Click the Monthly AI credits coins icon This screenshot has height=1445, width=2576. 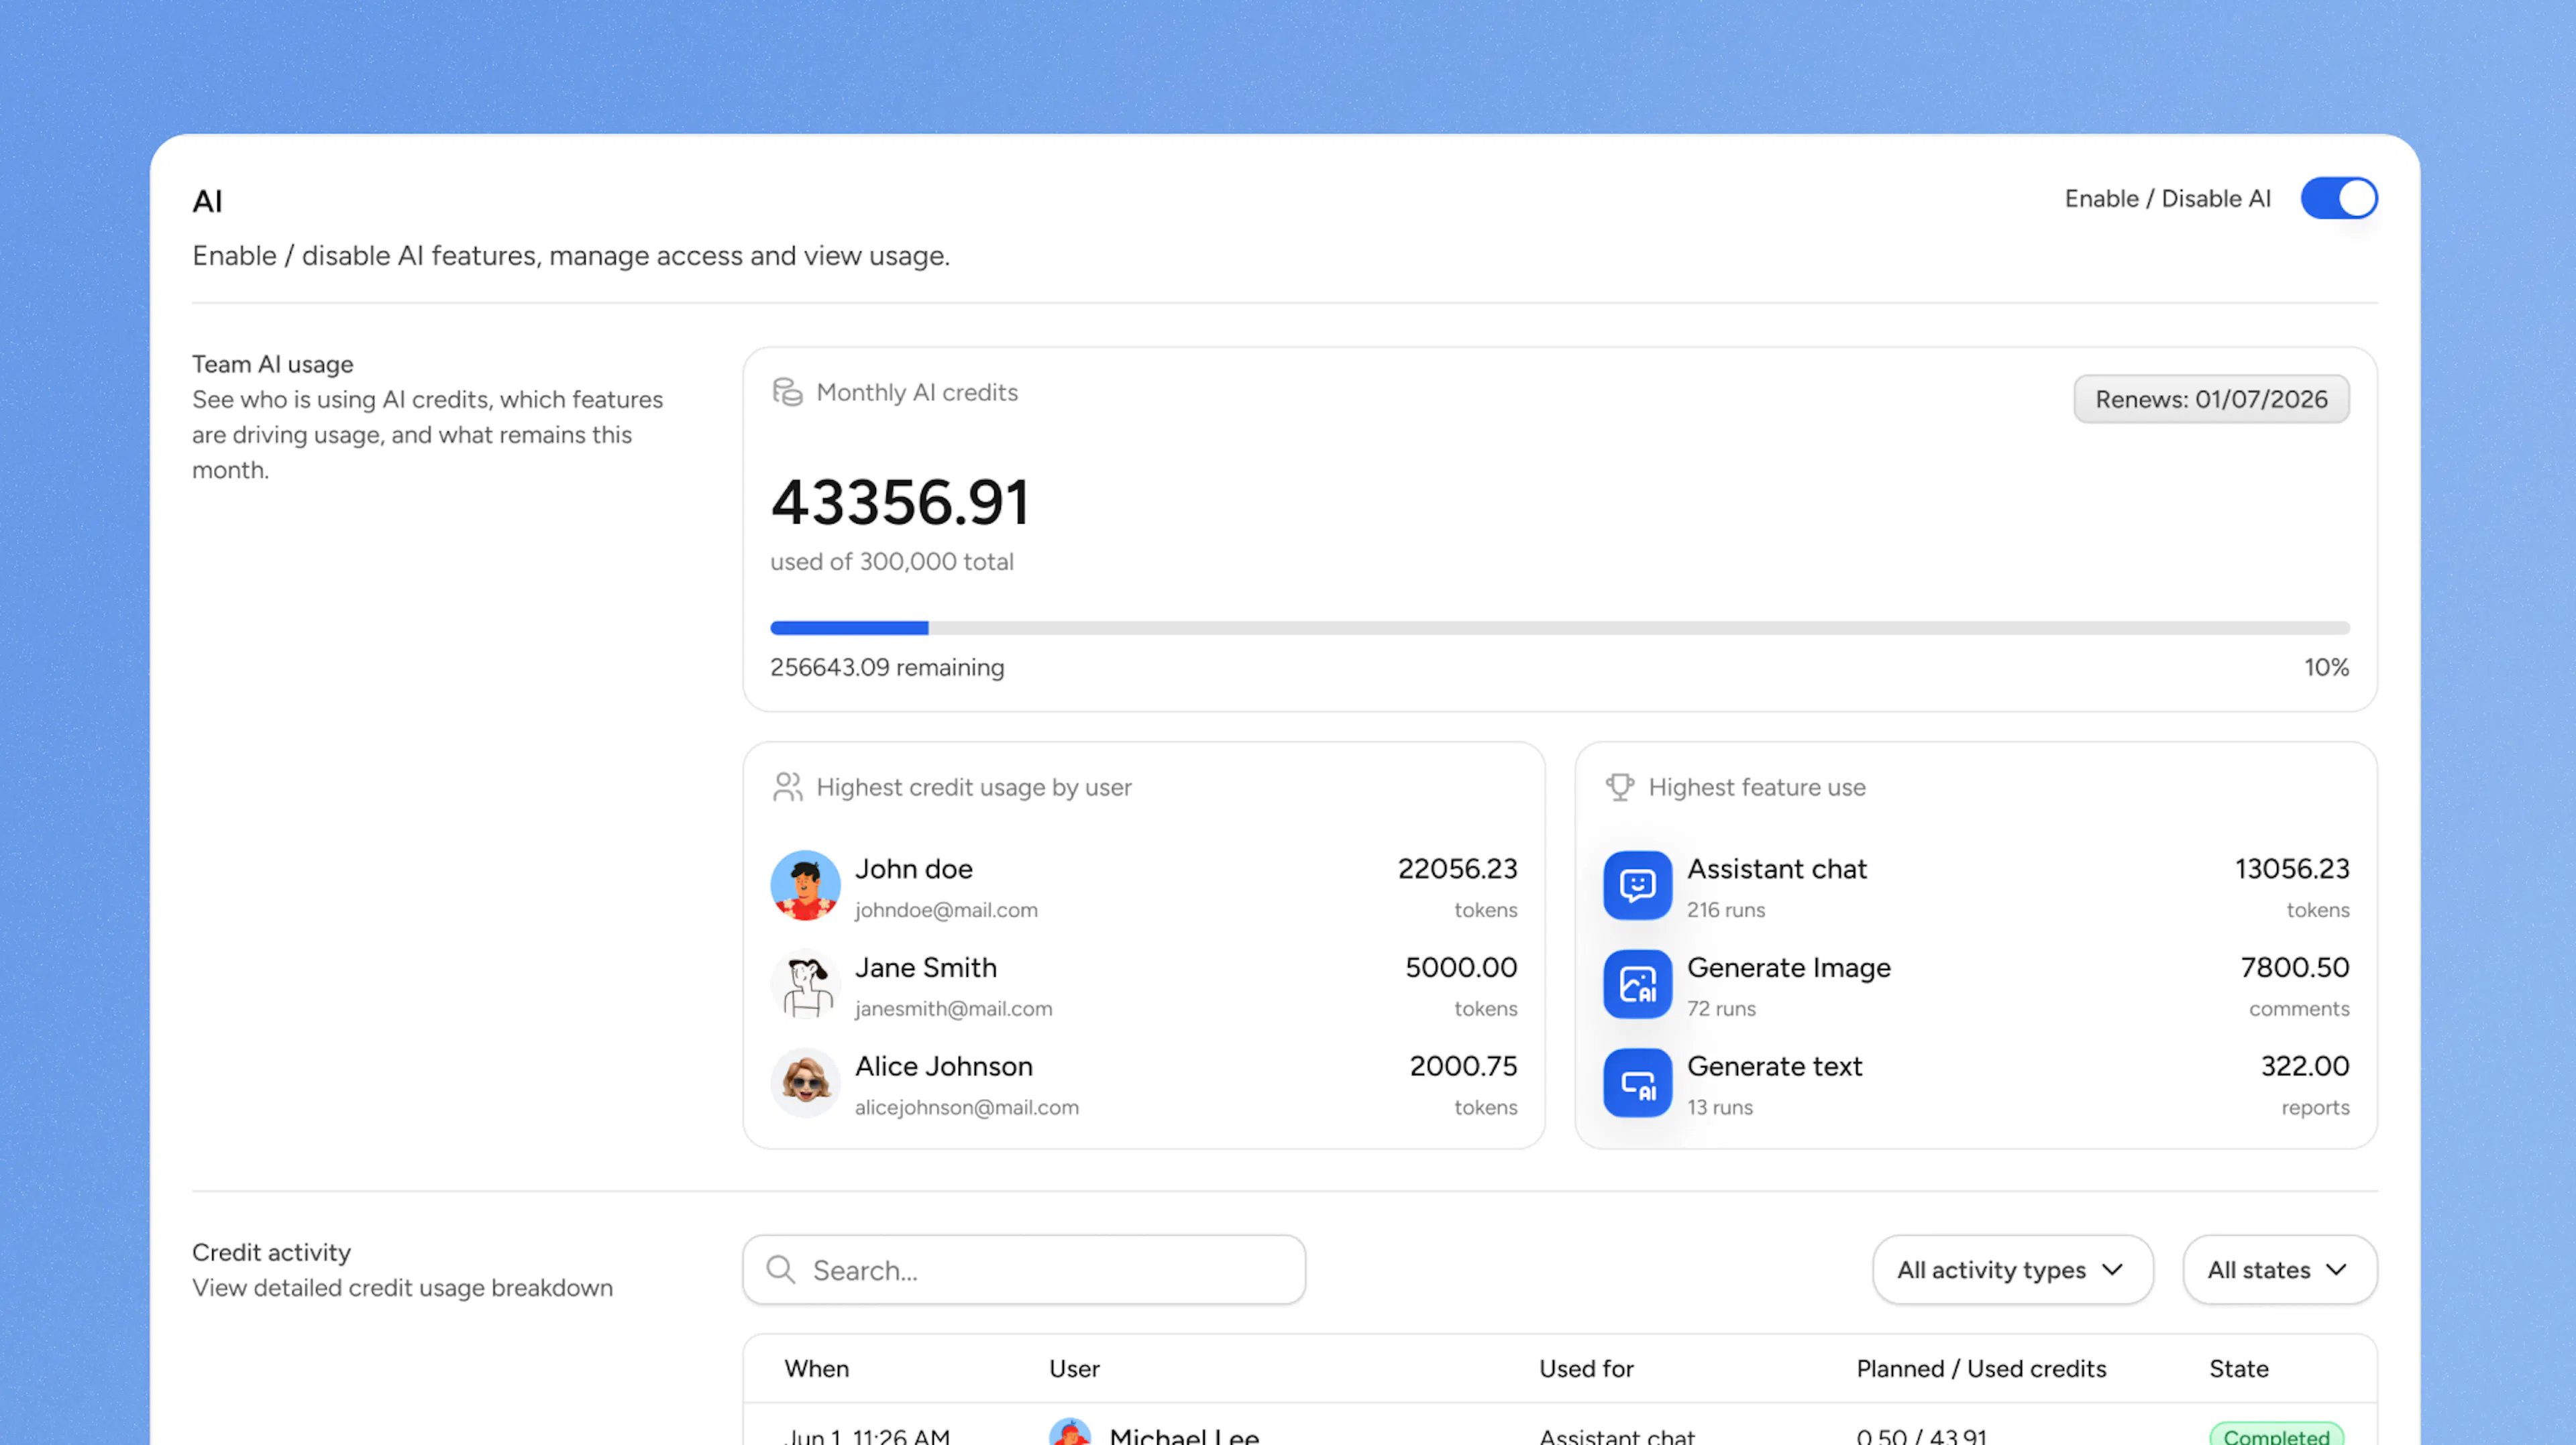click(x=787, y=393)
